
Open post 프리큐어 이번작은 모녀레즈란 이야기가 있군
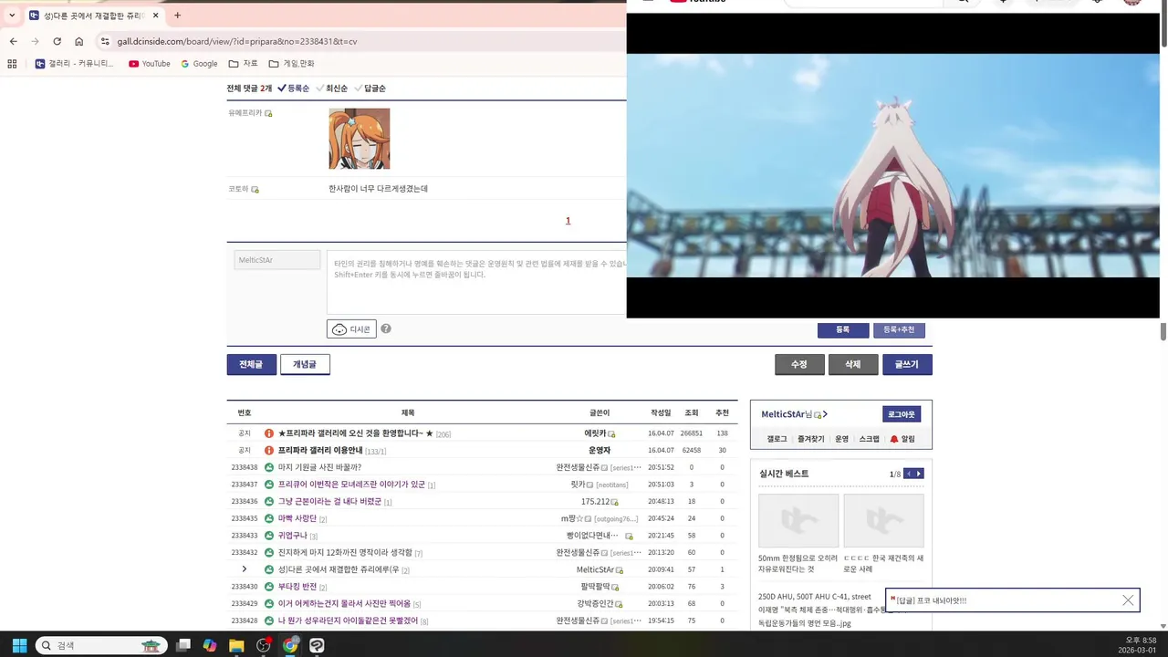(351, 485)
